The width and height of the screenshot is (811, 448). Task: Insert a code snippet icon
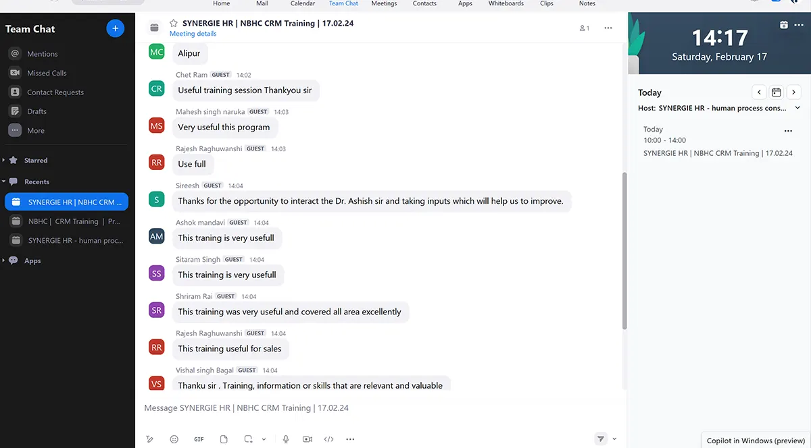[x=329, y=439]
